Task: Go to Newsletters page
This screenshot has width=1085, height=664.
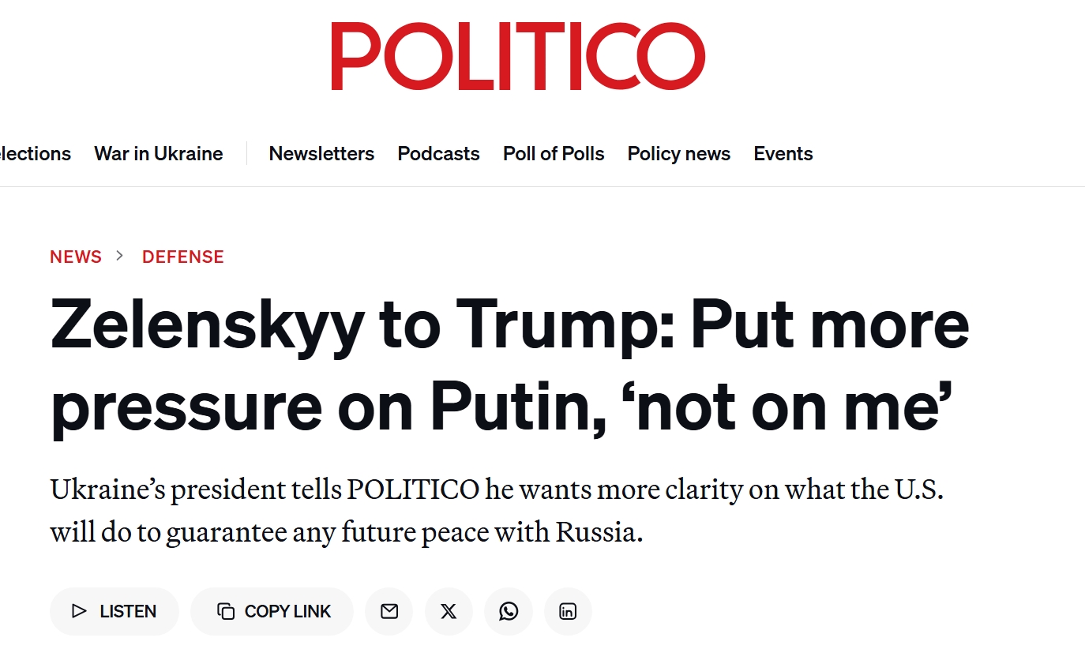Action: [321, 153]
